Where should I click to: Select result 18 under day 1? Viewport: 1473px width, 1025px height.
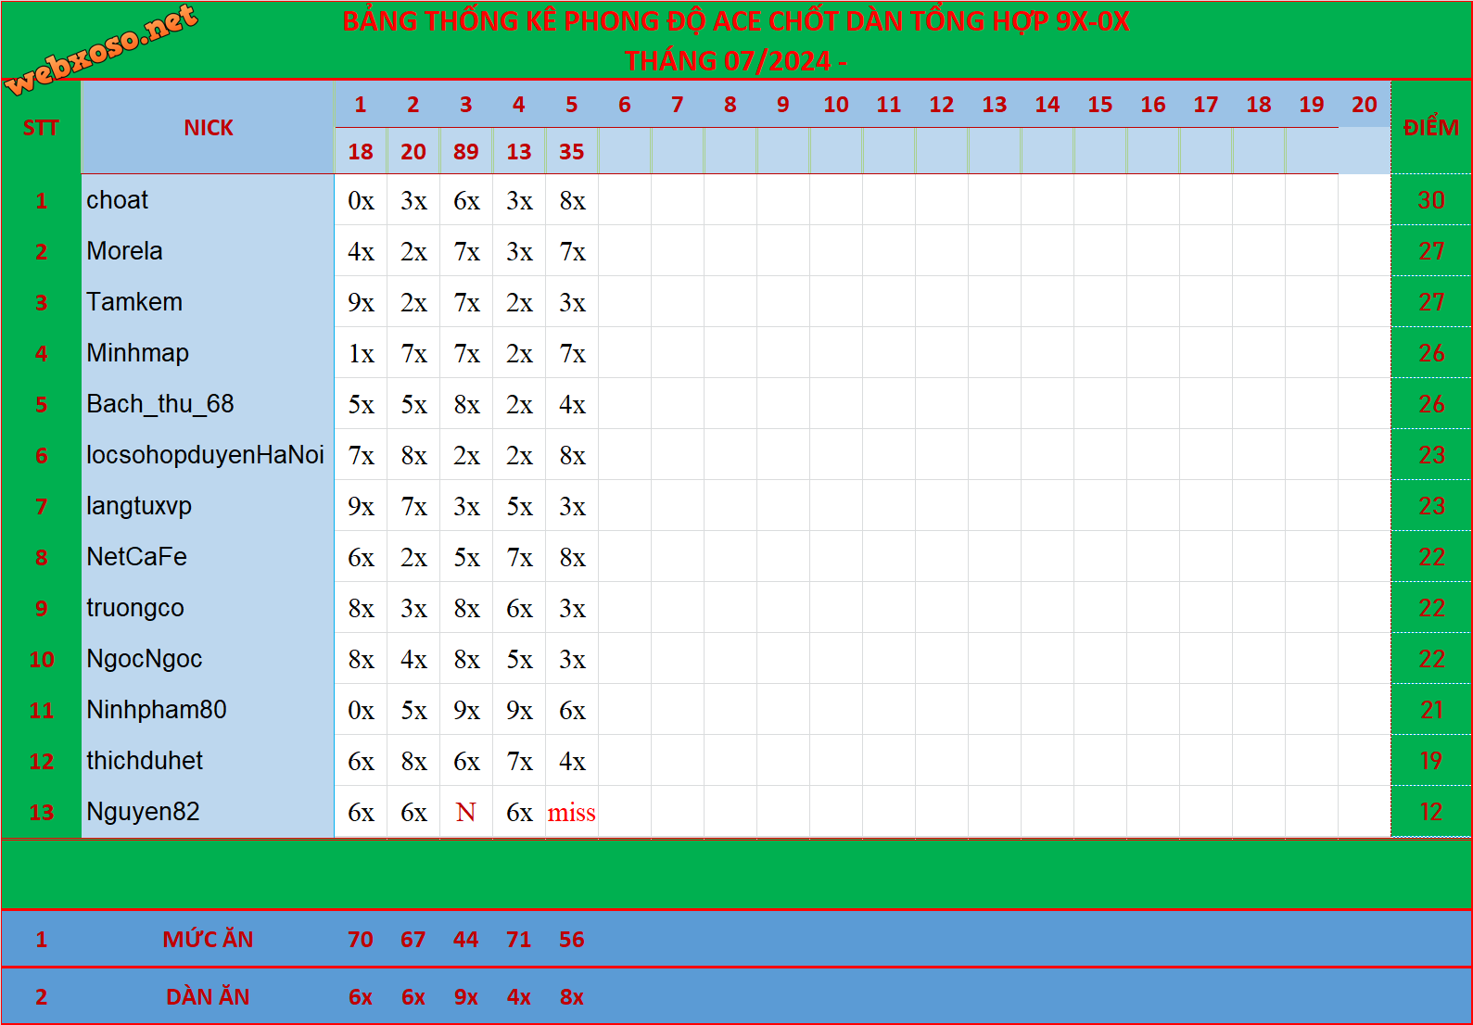pos(361,151)
